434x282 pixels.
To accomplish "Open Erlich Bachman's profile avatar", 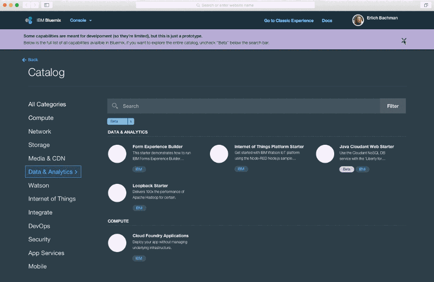I will (x=358, y=20).
